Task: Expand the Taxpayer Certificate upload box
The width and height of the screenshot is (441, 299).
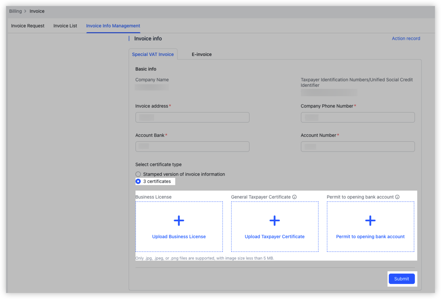Action: tap(274, 226)
